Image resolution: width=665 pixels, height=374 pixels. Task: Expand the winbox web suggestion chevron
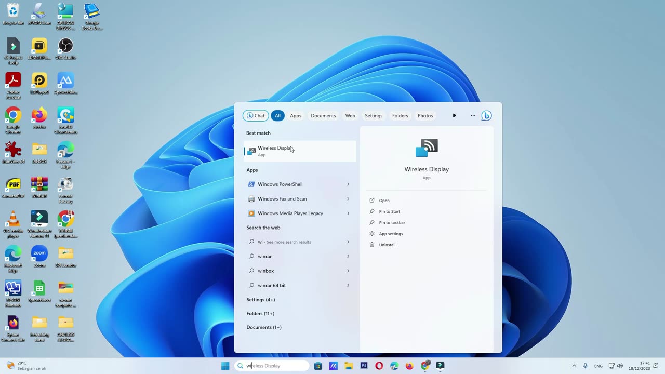[x=348, y=271]
